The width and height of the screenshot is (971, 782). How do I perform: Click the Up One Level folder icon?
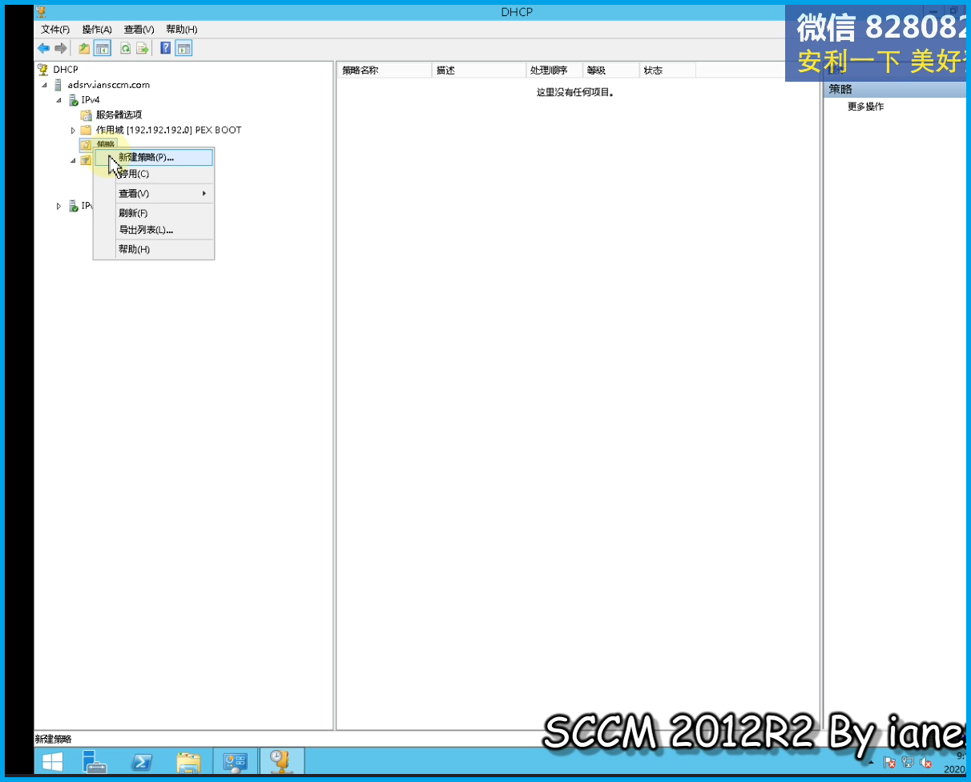coord(84,49)
